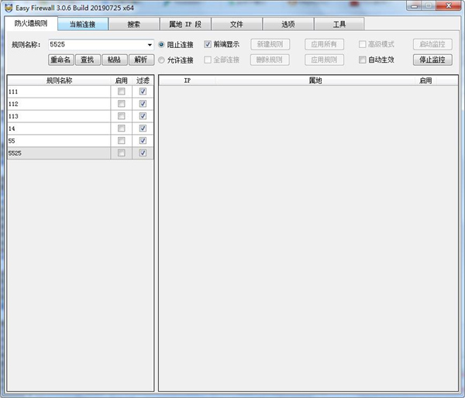
Task: Click the 属地 column header
Action: tap(315, 80)
